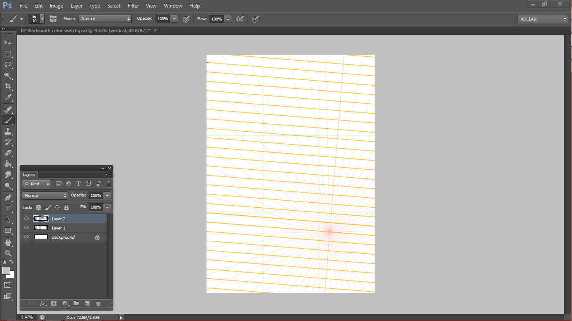Image resolution: width=572 pixels, height=321 pixels.
Task: Select the Crop tool
Action: pos(8,87)
